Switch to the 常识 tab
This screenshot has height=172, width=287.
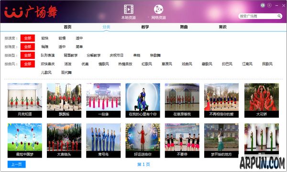point(222,27)
